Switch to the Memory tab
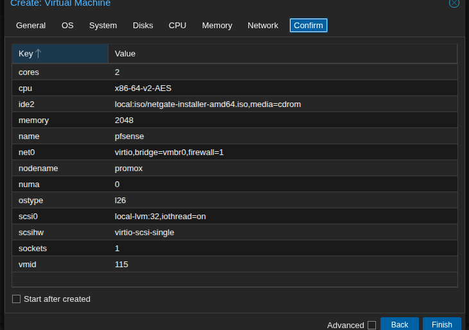This screenshot has width=469, height=330. [217, 26]
